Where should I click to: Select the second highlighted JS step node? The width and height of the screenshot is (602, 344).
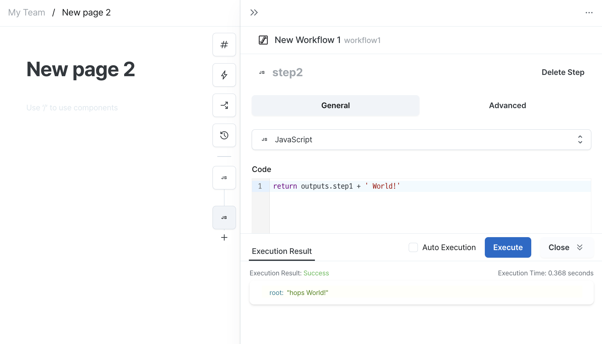(224, 218)
